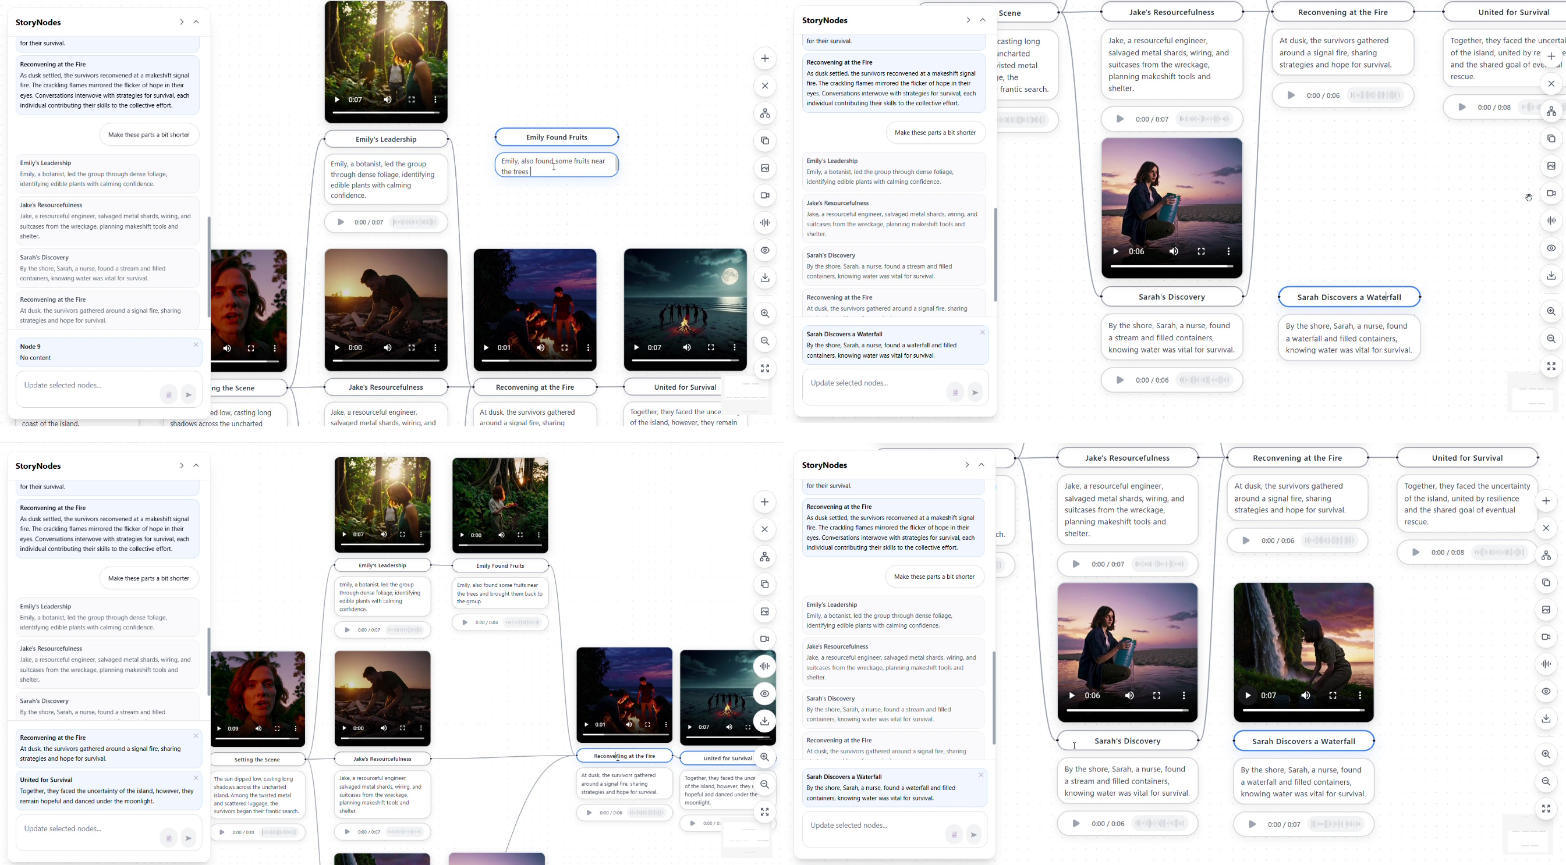Click fit-view icon in top-left canvas toolbar
The width and height of the screenshot is (1566, 865).
[765, 369]
